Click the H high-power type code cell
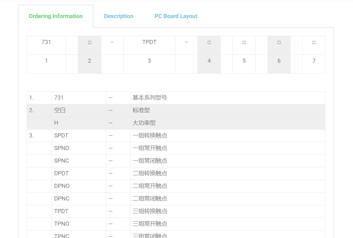 coord(56,123)
